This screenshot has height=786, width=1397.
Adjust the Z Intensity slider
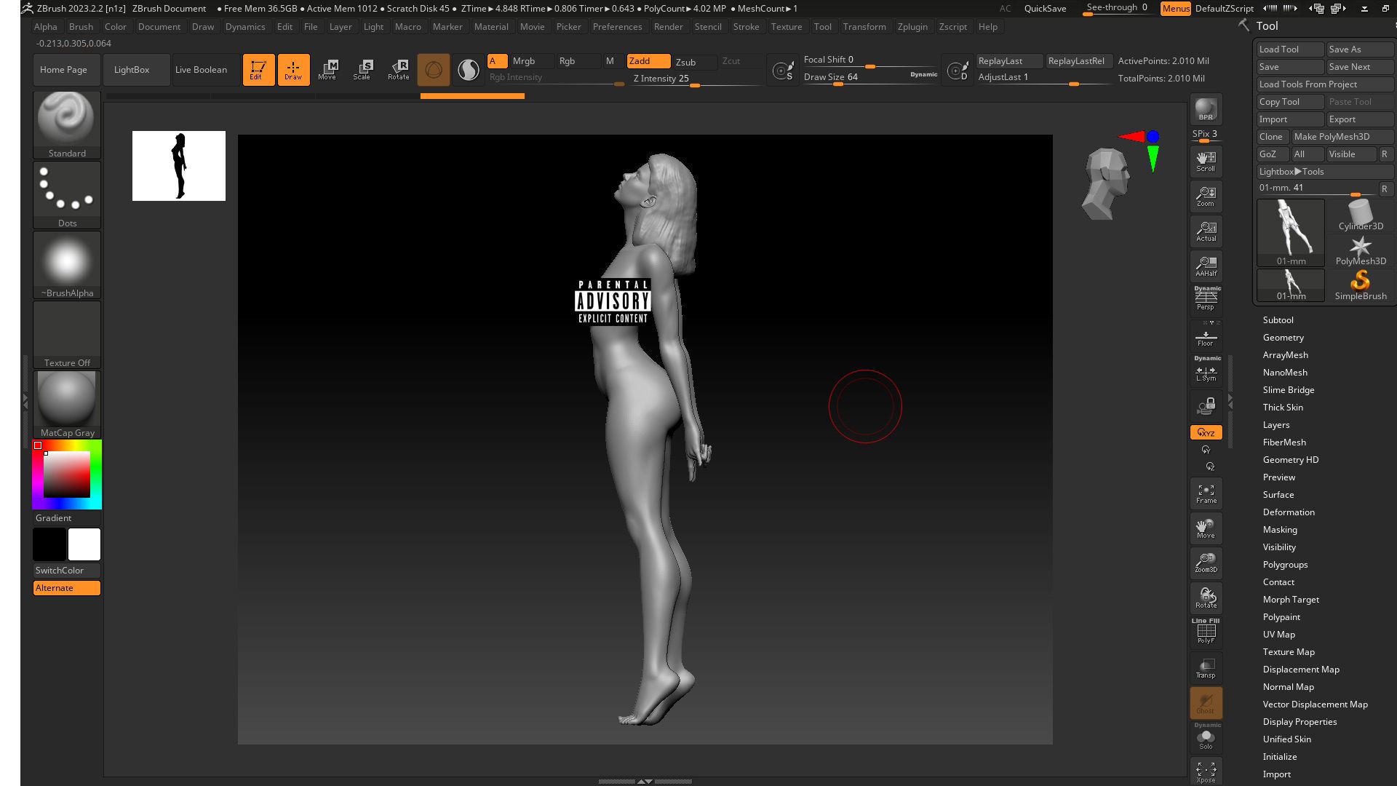[696, 79]
